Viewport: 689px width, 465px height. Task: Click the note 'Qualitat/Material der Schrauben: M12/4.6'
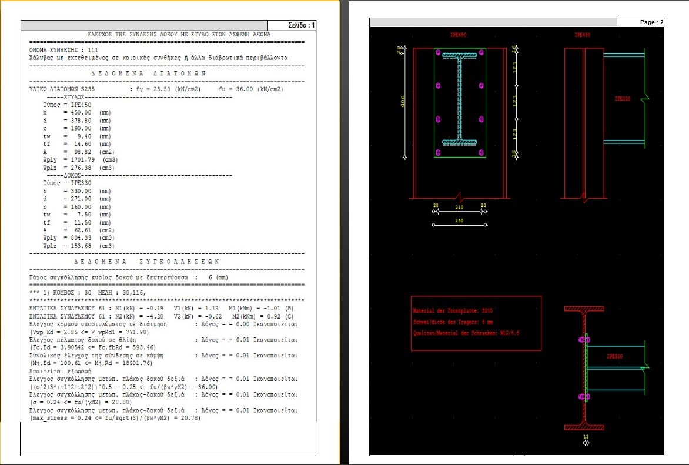pos(466,333)
